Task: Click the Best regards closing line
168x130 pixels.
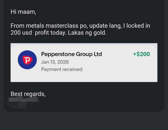Action: point(28,94)
